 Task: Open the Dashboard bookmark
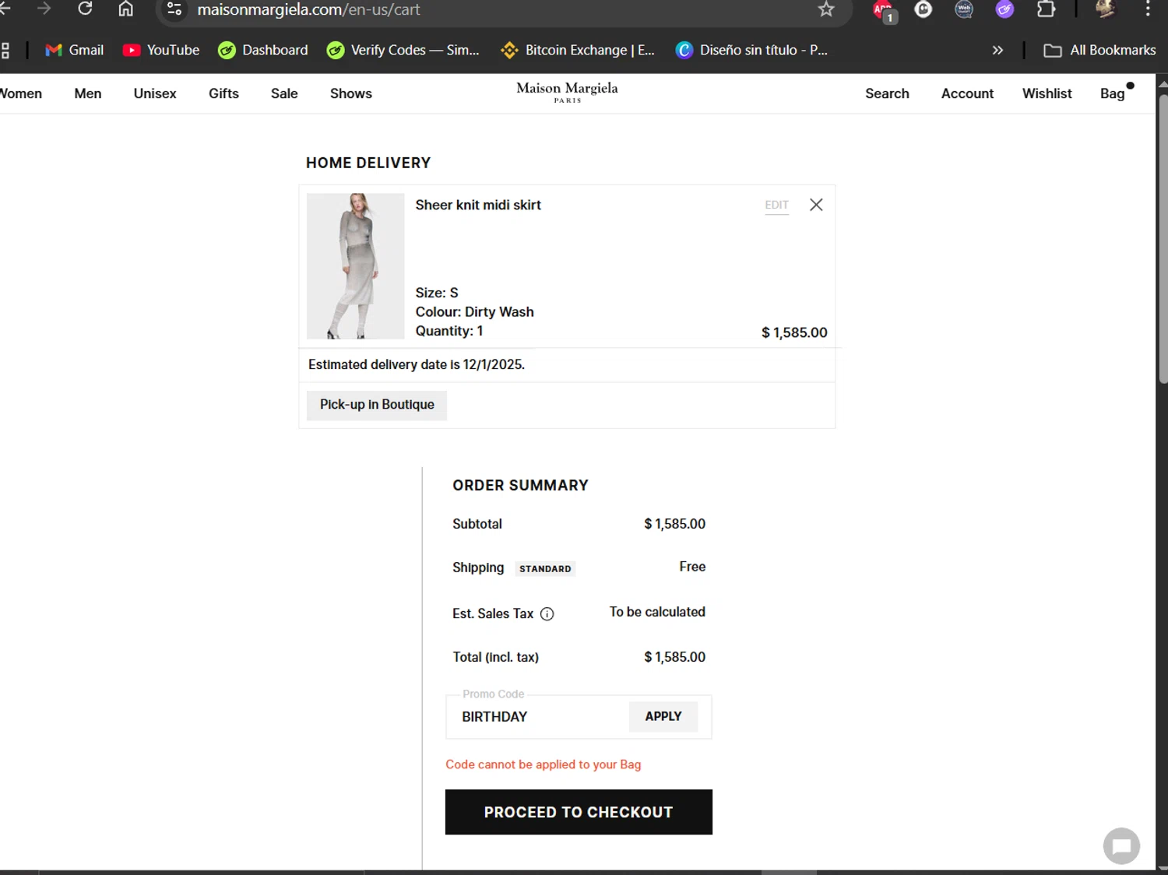[263, 50]
